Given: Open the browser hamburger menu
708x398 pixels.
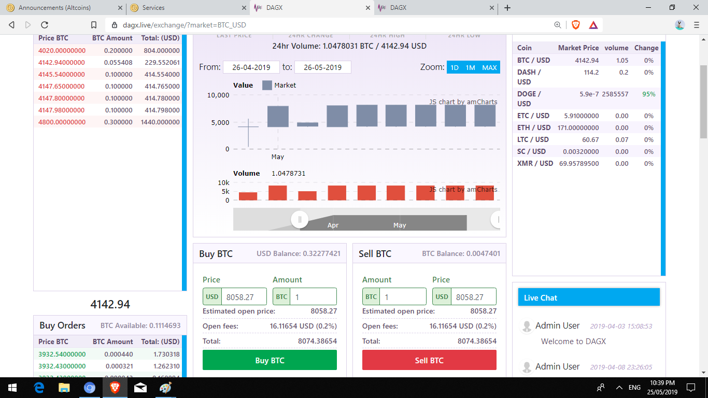Looking at the screenshot, I should pyautogui.click(x=696, y=24).
